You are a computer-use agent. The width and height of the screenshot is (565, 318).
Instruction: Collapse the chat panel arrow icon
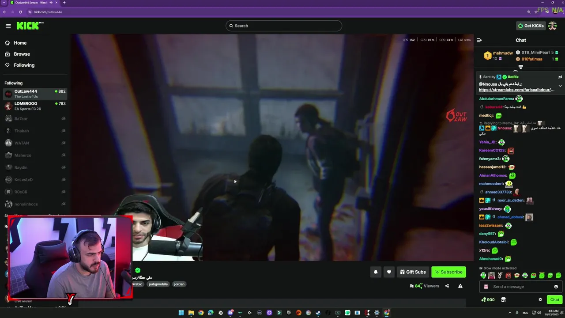pyautogui.click(x=479, y=40)
